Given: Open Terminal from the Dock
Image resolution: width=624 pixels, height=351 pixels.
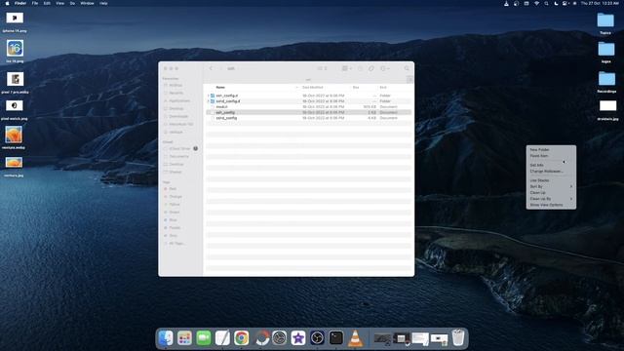Looking at the screenshot, I should [335, 338].
